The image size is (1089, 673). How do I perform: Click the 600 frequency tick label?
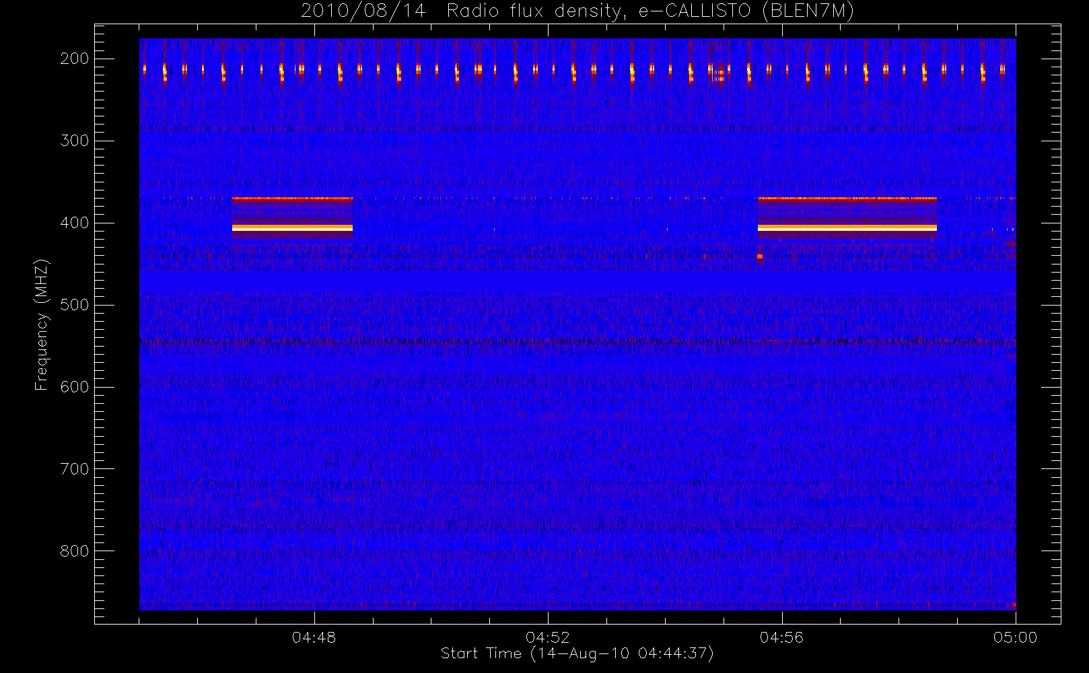pos(74,387)
